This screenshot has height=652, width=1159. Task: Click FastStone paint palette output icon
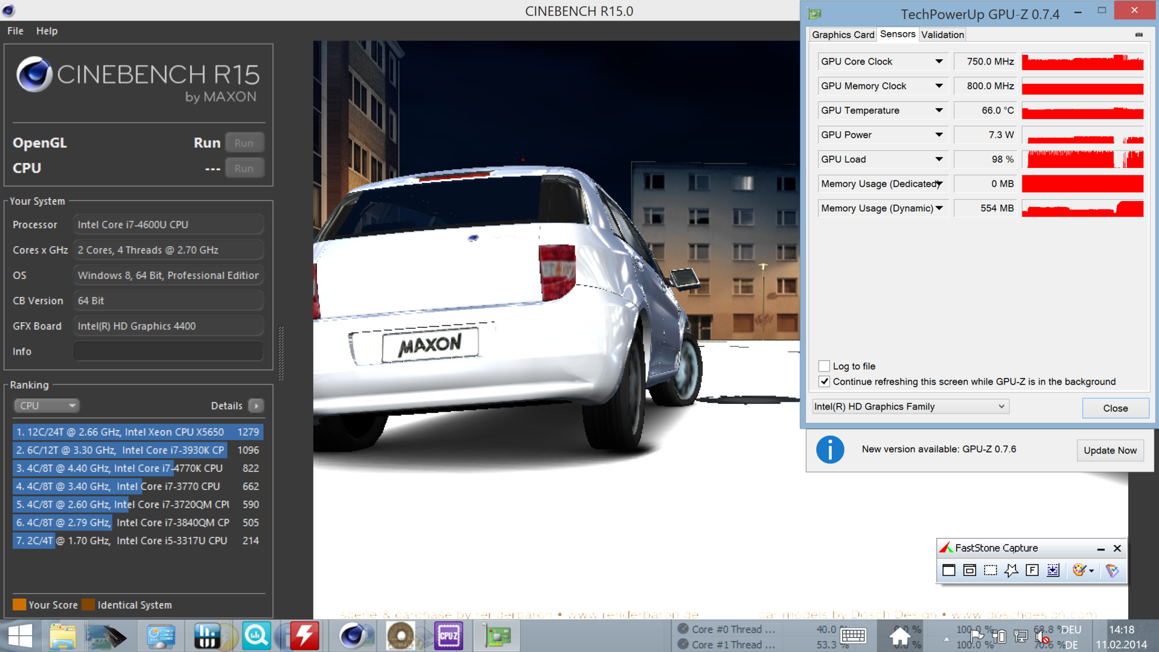1079,570
